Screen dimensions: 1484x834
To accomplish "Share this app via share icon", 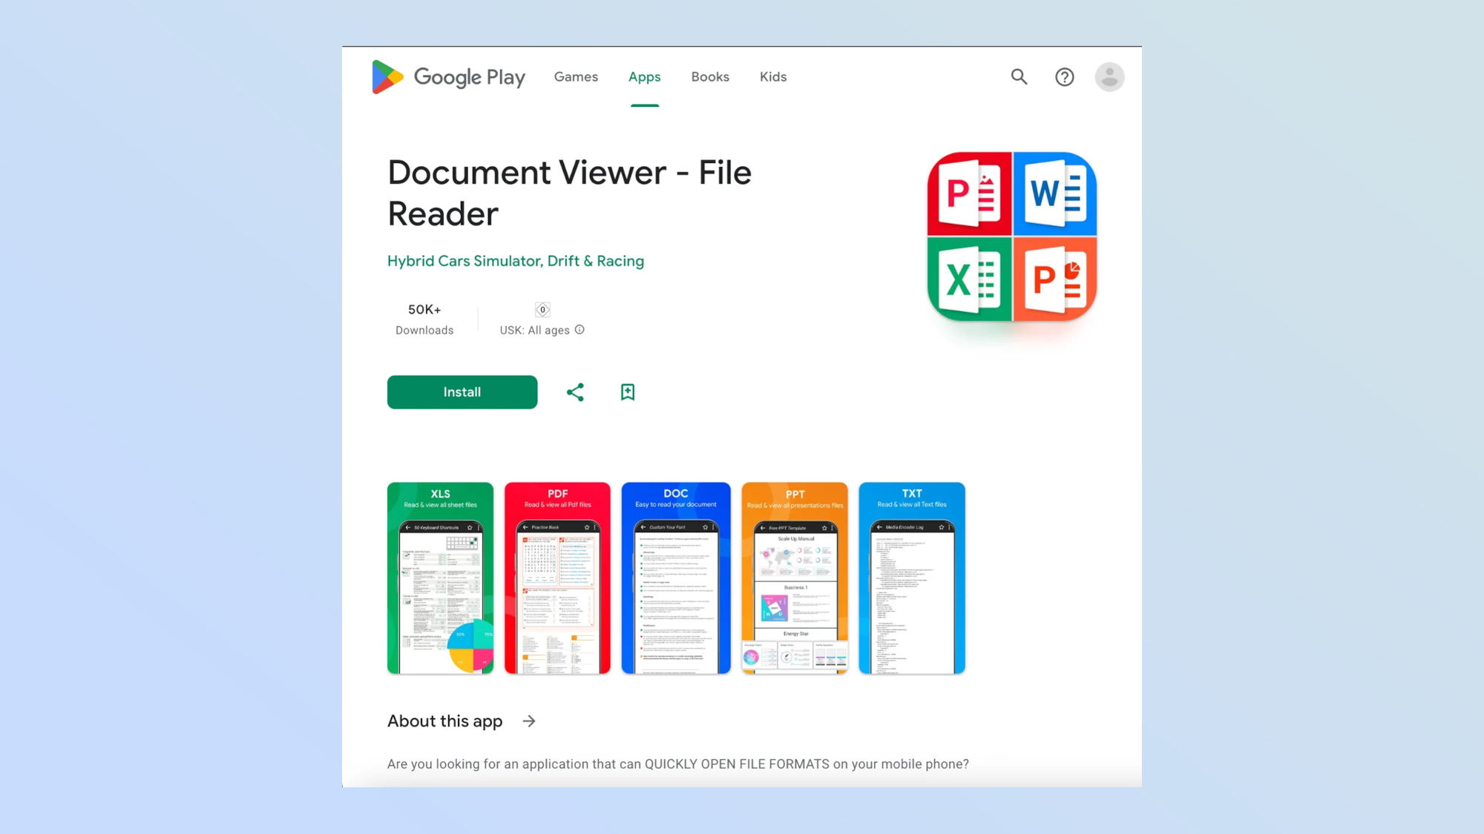I will click(575, 392).
